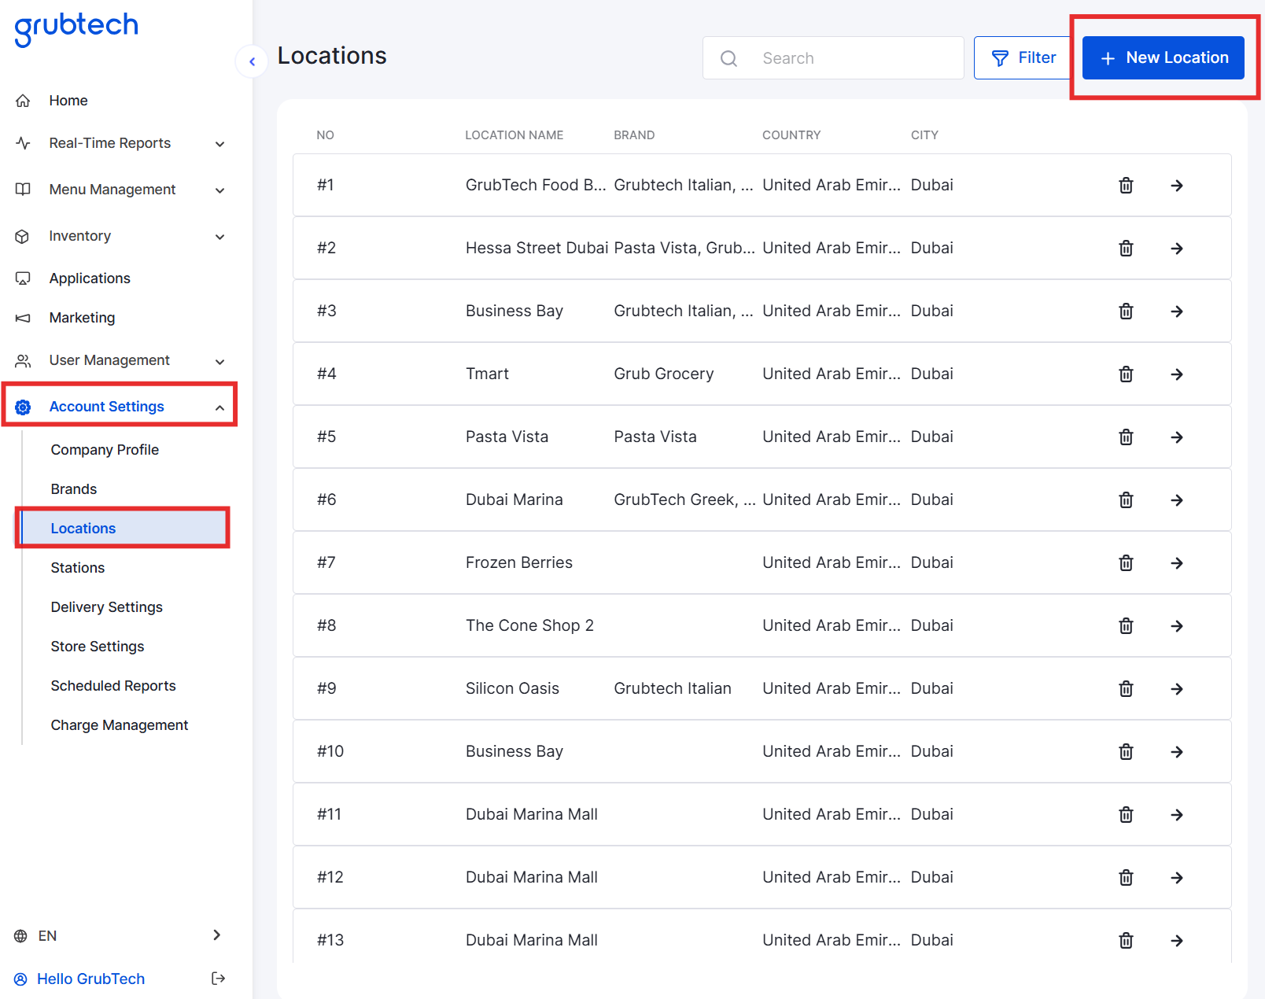
Task: Select the Applications sidebar icon
Action: (x=23, y=278)
